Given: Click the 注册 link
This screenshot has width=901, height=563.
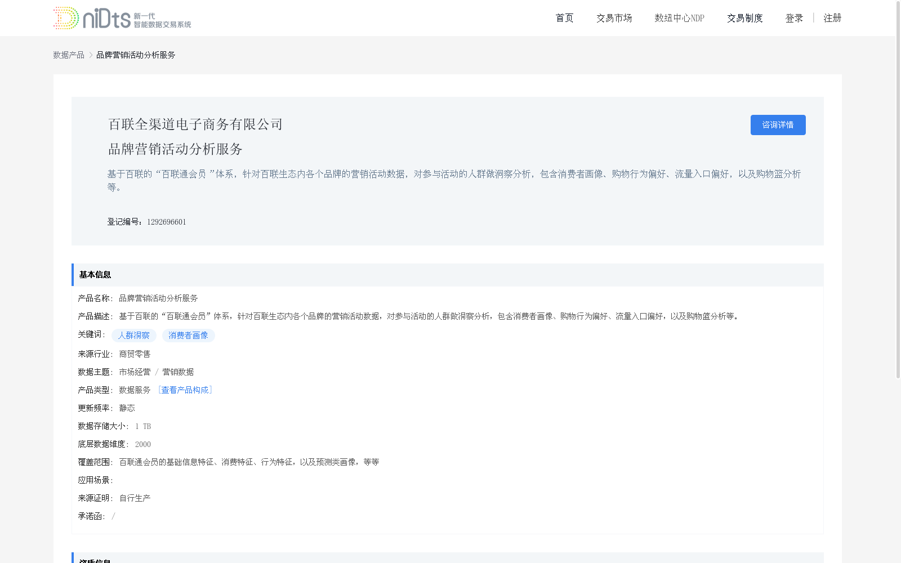Looking at the screenshot, I should click(x=832, y=18).
